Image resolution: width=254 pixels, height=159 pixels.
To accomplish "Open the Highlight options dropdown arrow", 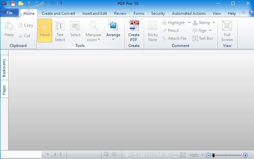I will tap(189, 23).
